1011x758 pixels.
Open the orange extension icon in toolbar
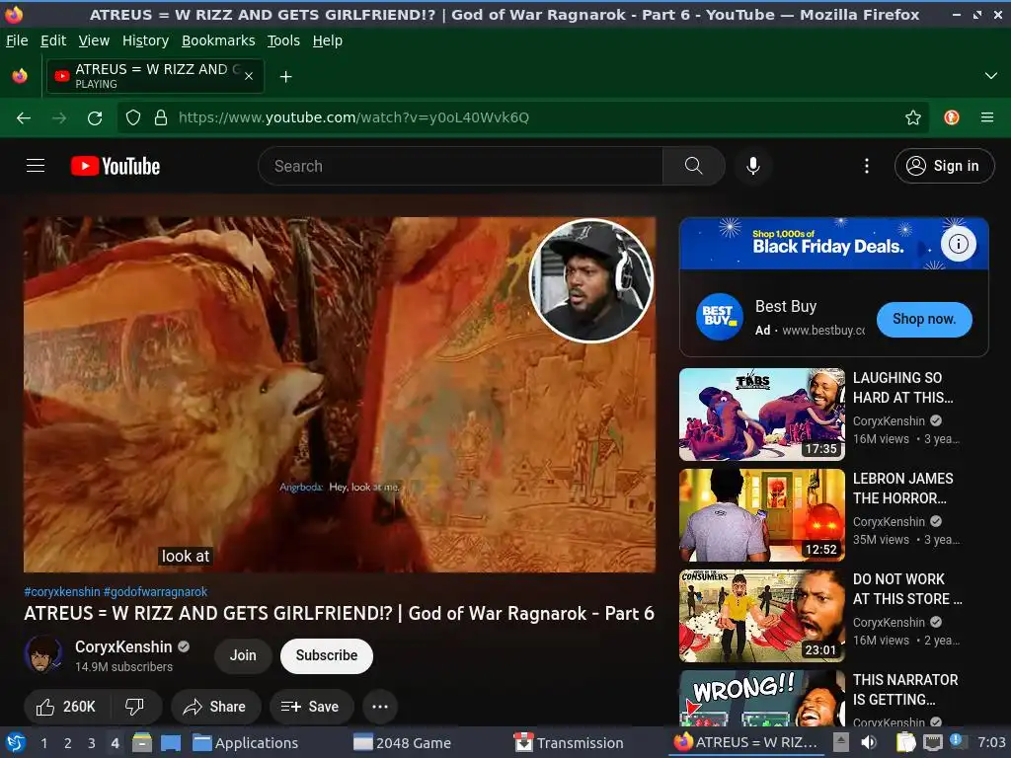(x=951, y=117)
